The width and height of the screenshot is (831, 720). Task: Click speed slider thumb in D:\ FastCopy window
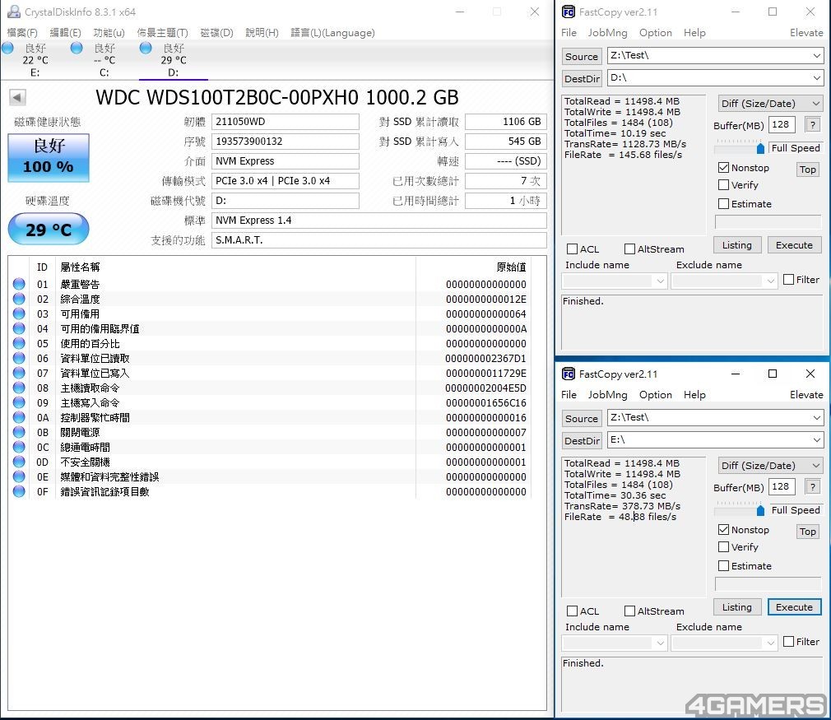point(760,148)
